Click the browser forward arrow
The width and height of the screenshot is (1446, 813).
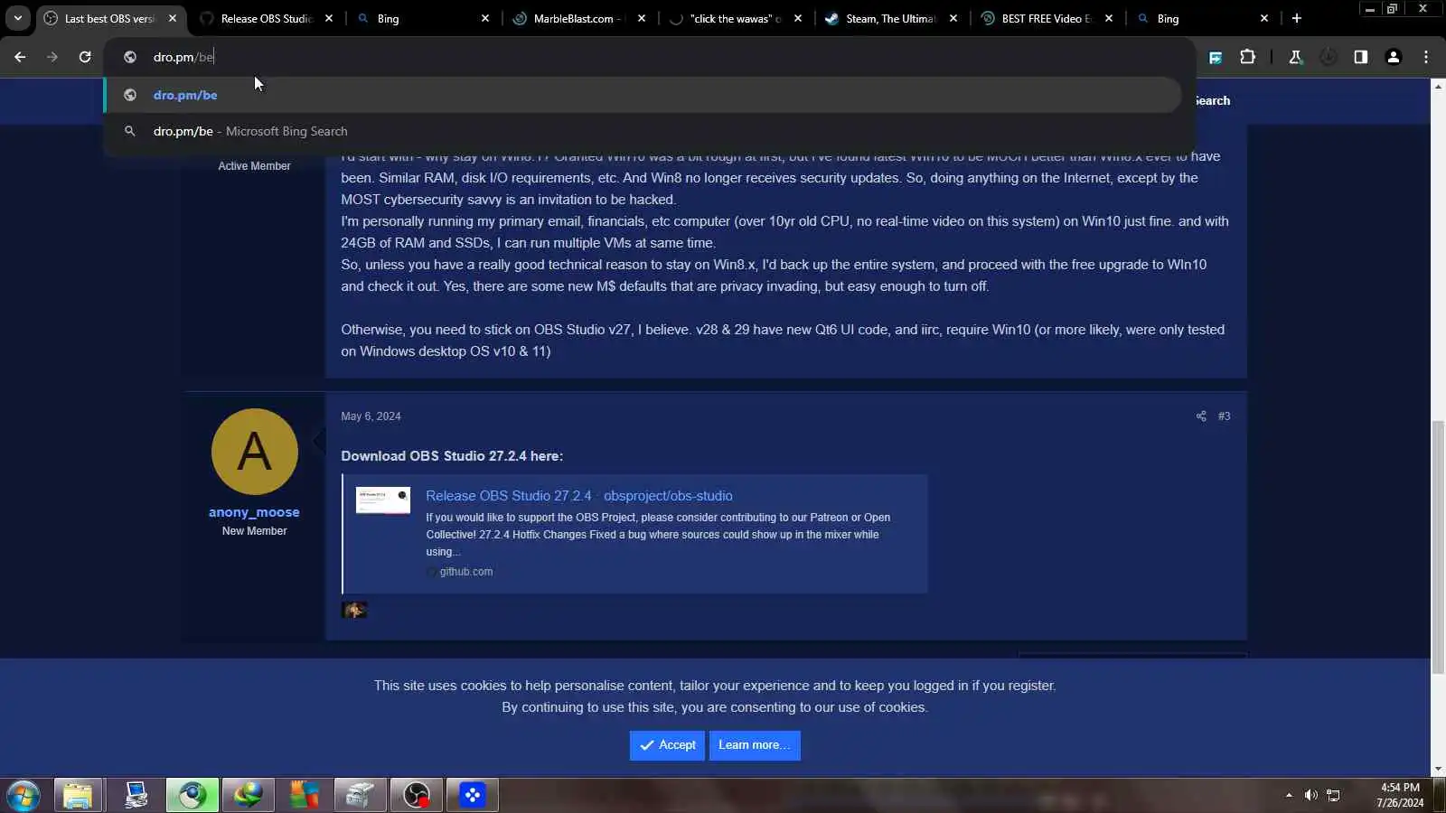click(x=52, y=57)
